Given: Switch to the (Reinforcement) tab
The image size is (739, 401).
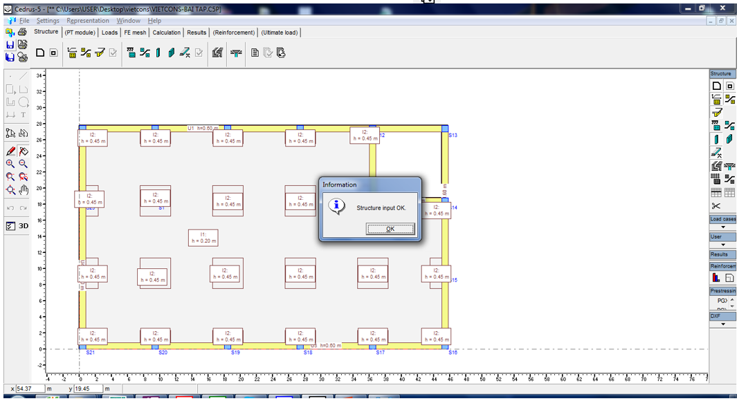Looking at the screenshot, I should (x=234, y=32).
